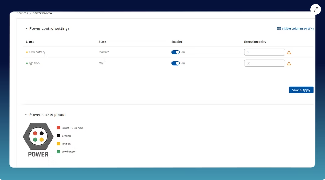Click the Execution delay column header
Screen dimensions: 325x180
tap(255, 42)
